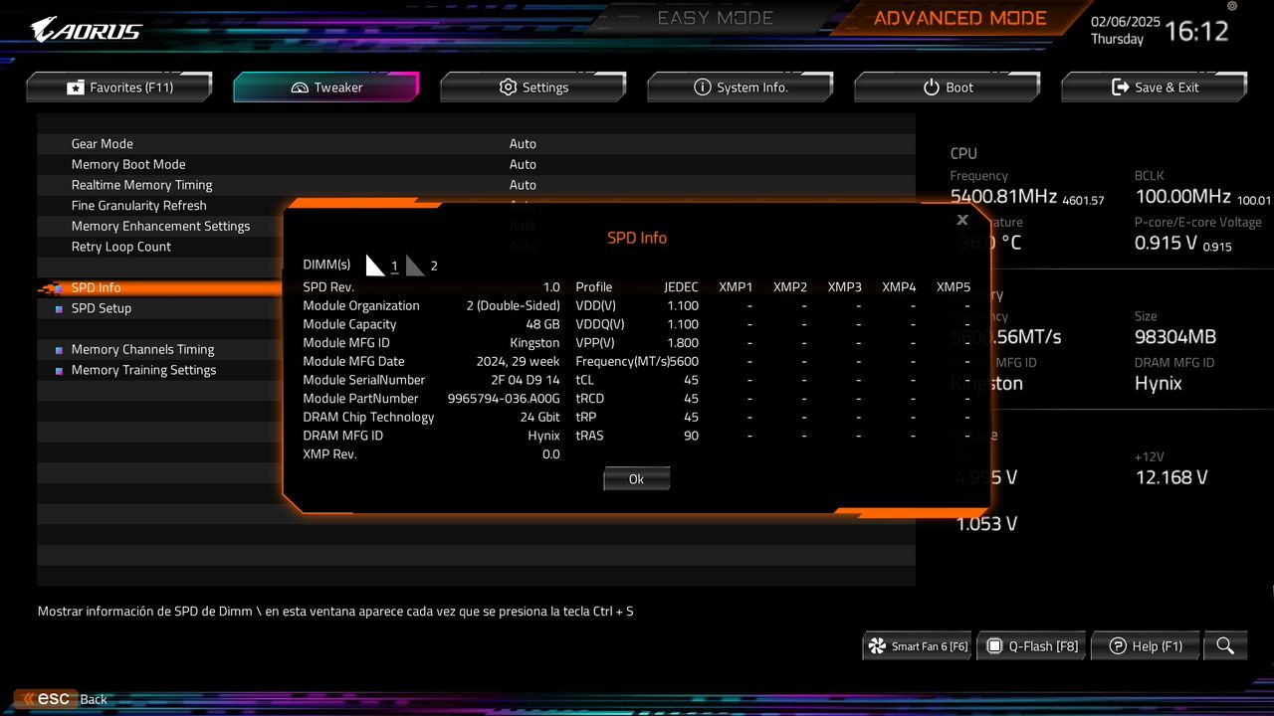
Task: Click the VPP(V) 1.800 value
Action: (x=683, y=343)
